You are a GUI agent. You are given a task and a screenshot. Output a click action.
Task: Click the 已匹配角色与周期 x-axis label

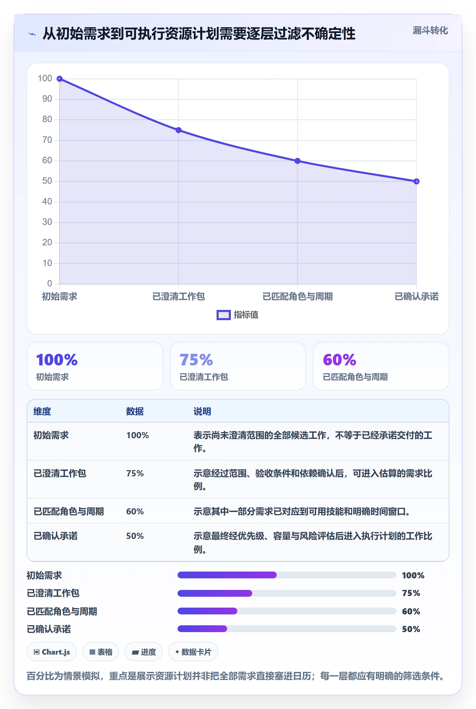pyautogui.click(x=297, y=296)
